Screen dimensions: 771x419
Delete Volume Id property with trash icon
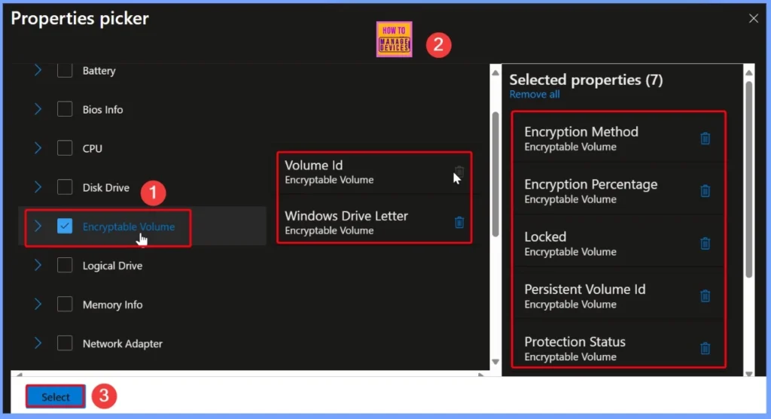(459, 172)
